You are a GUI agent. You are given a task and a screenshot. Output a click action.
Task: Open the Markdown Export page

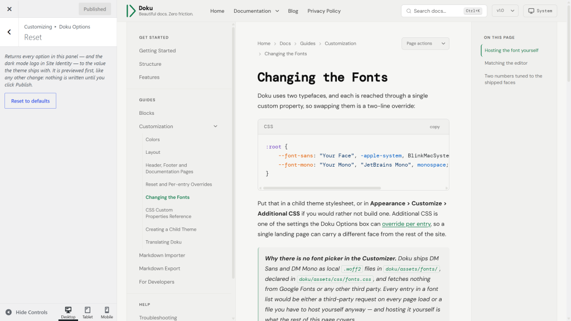[159, 269]
